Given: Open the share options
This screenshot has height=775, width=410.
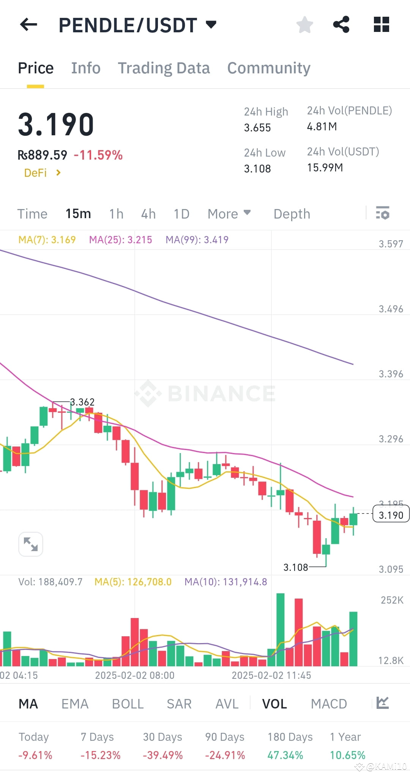Looking at the screenshot, I should (x=341, y=25).
